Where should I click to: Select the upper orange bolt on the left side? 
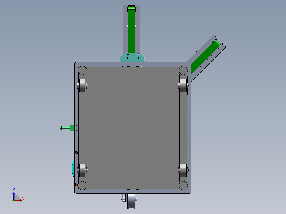[76, 153]
